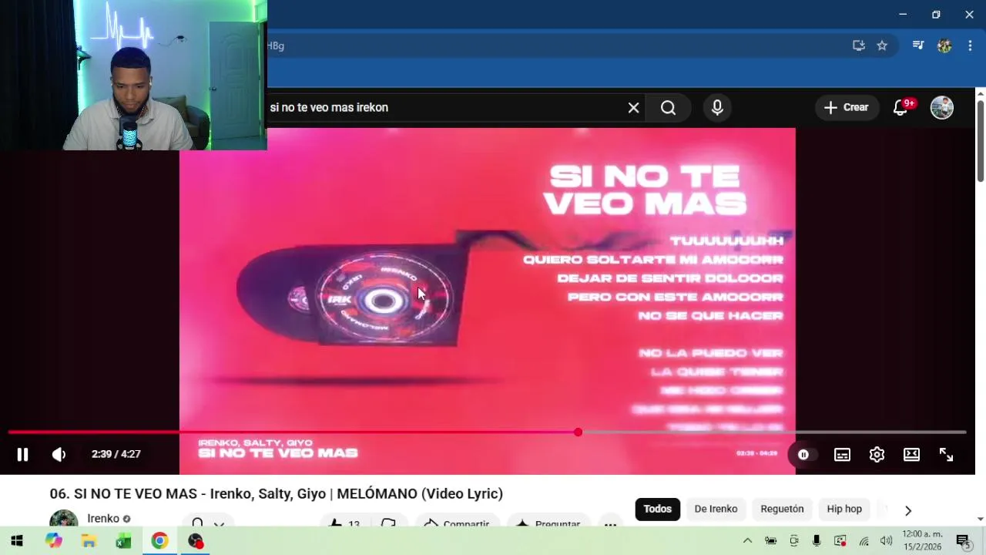Open the Chrome three-dot menu
986x555 pixels.
pos(970,45)
